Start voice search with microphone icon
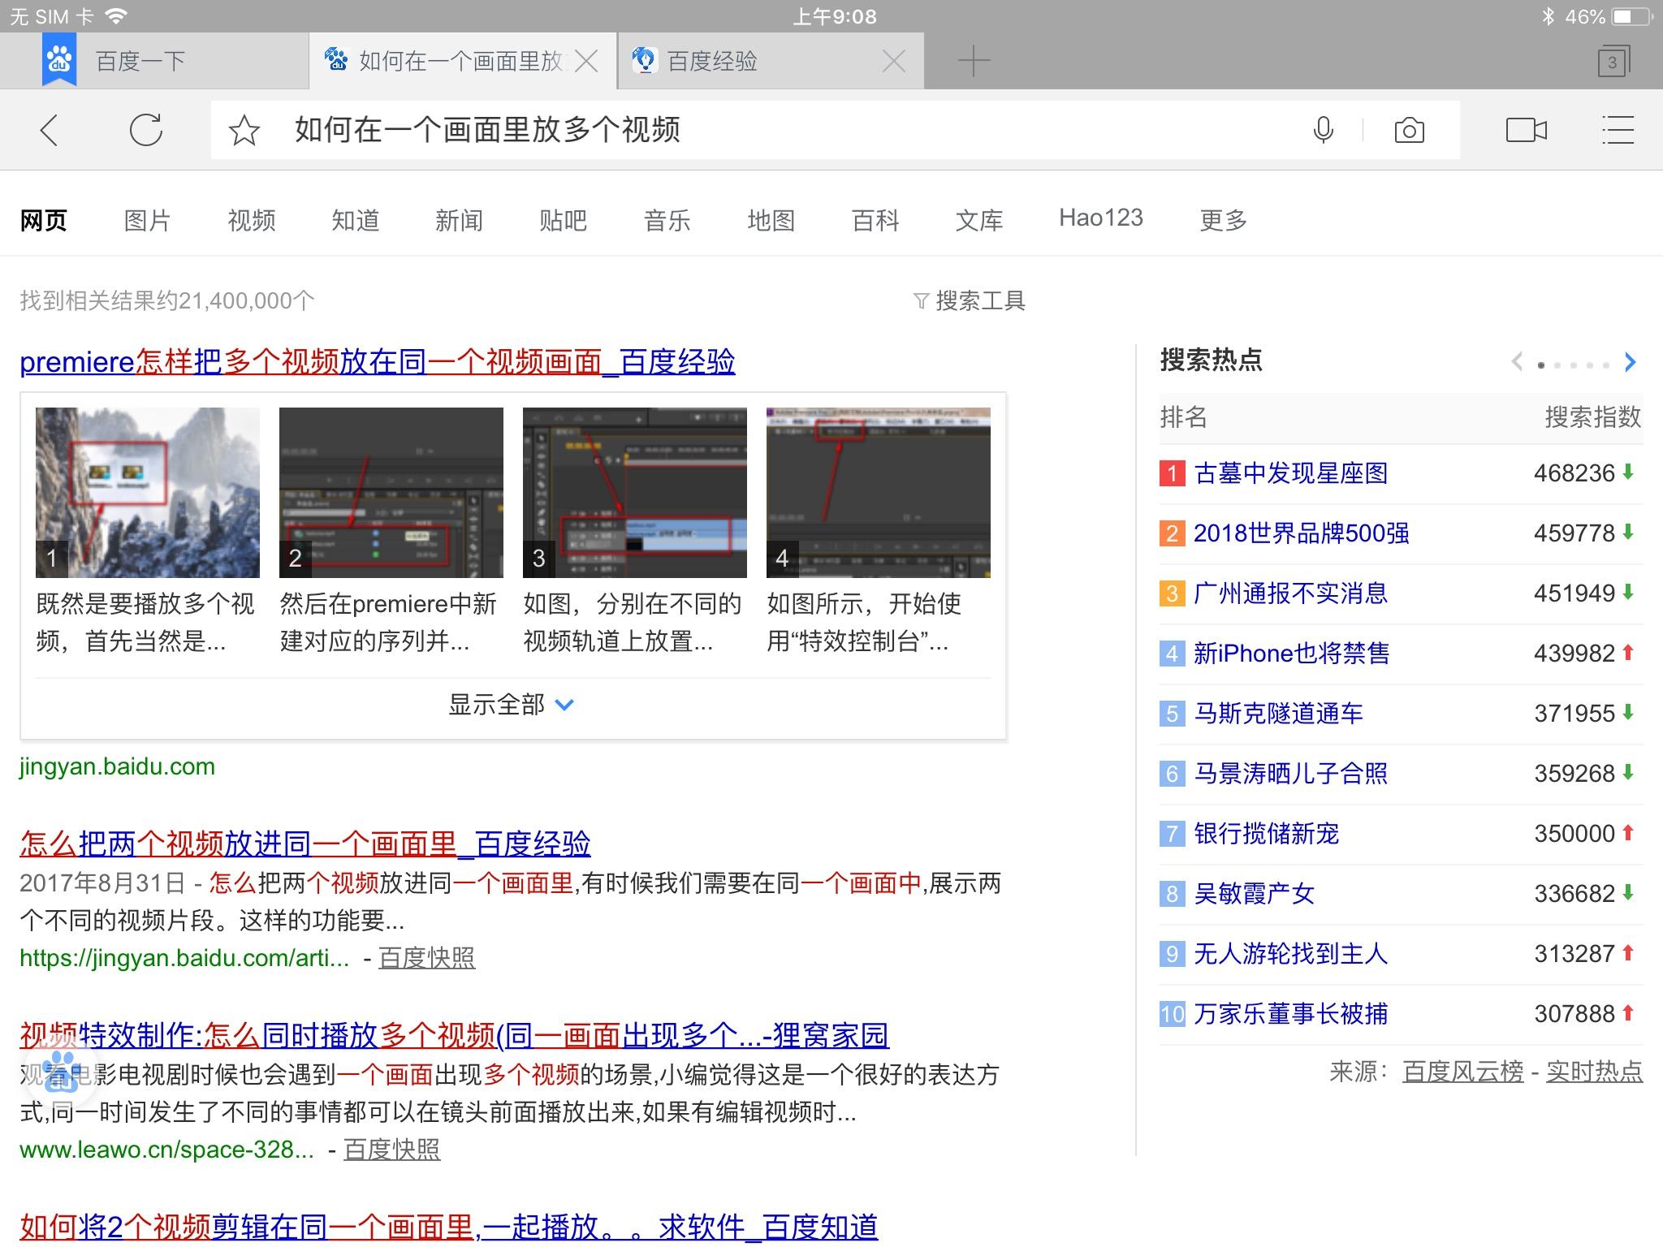Viewport: 1663px width, 1247px height. coord(1323,130)
